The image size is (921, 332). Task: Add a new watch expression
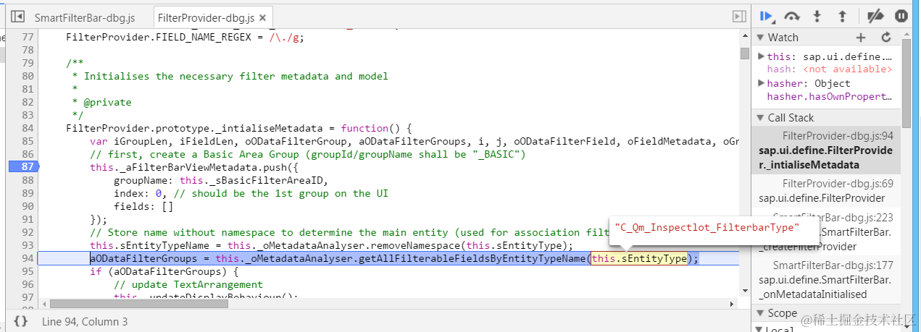pos(861,38)
